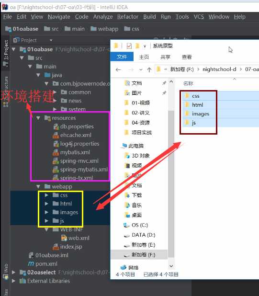The width and height of the screenshot is (259, 296).
Task: Open the Edit menu
Action: [22, 17]
